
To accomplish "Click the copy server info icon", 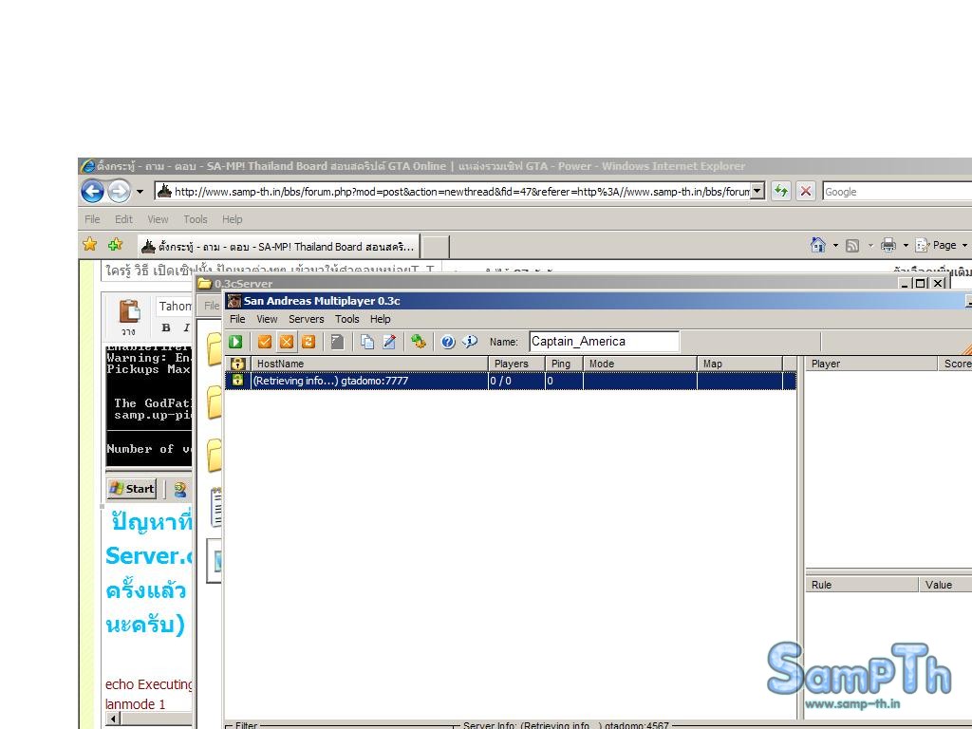I will (x=367, y=342).
